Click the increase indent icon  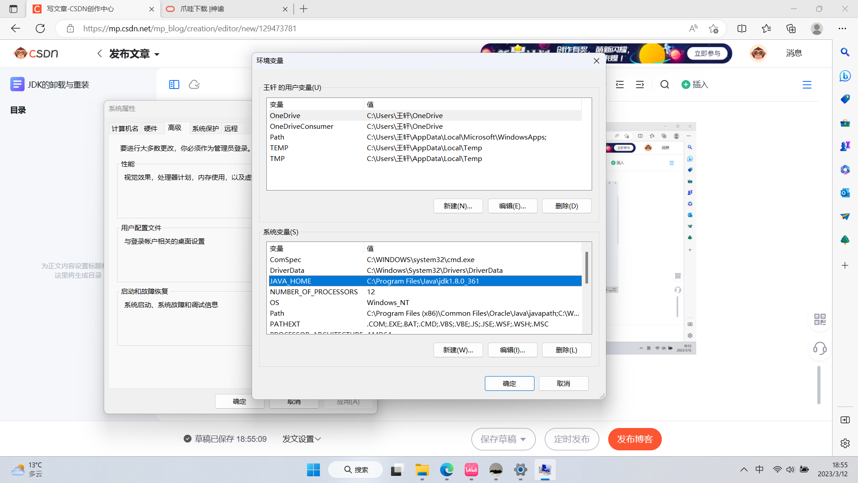click(640, 85)
